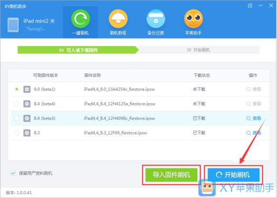Click the 操作 column header
Viewport: 277px width, 198px height.
coord(253,75)
